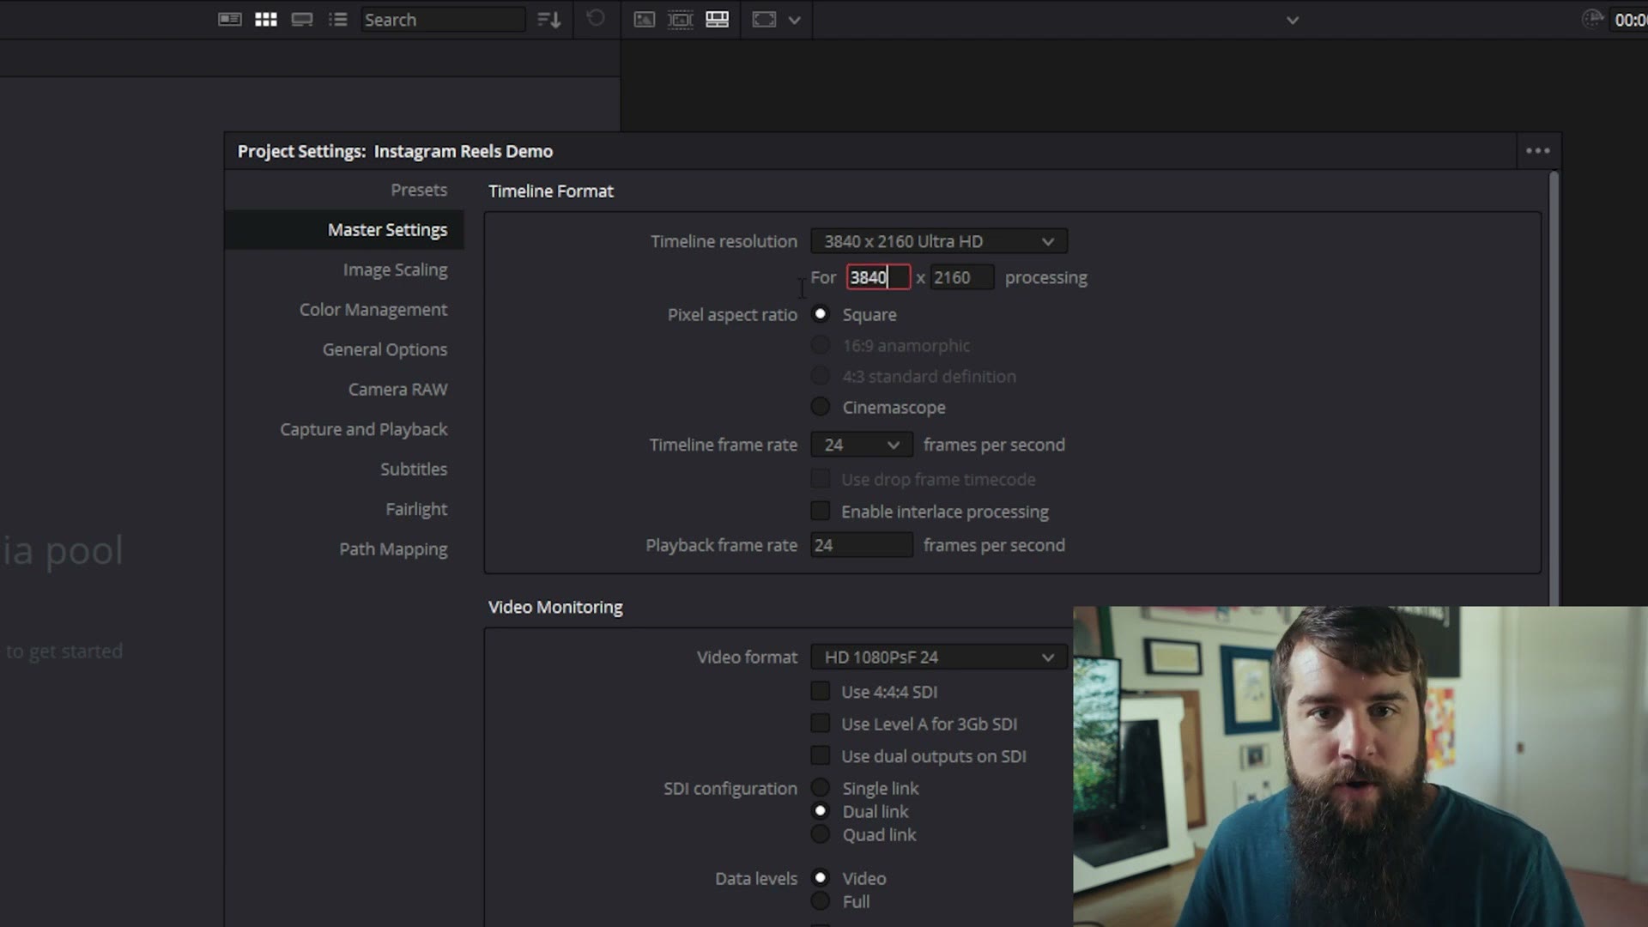Viewport: 1648px width, 927px height.
Task: Click the Timeline Format section heading
Action: [551, 191]
